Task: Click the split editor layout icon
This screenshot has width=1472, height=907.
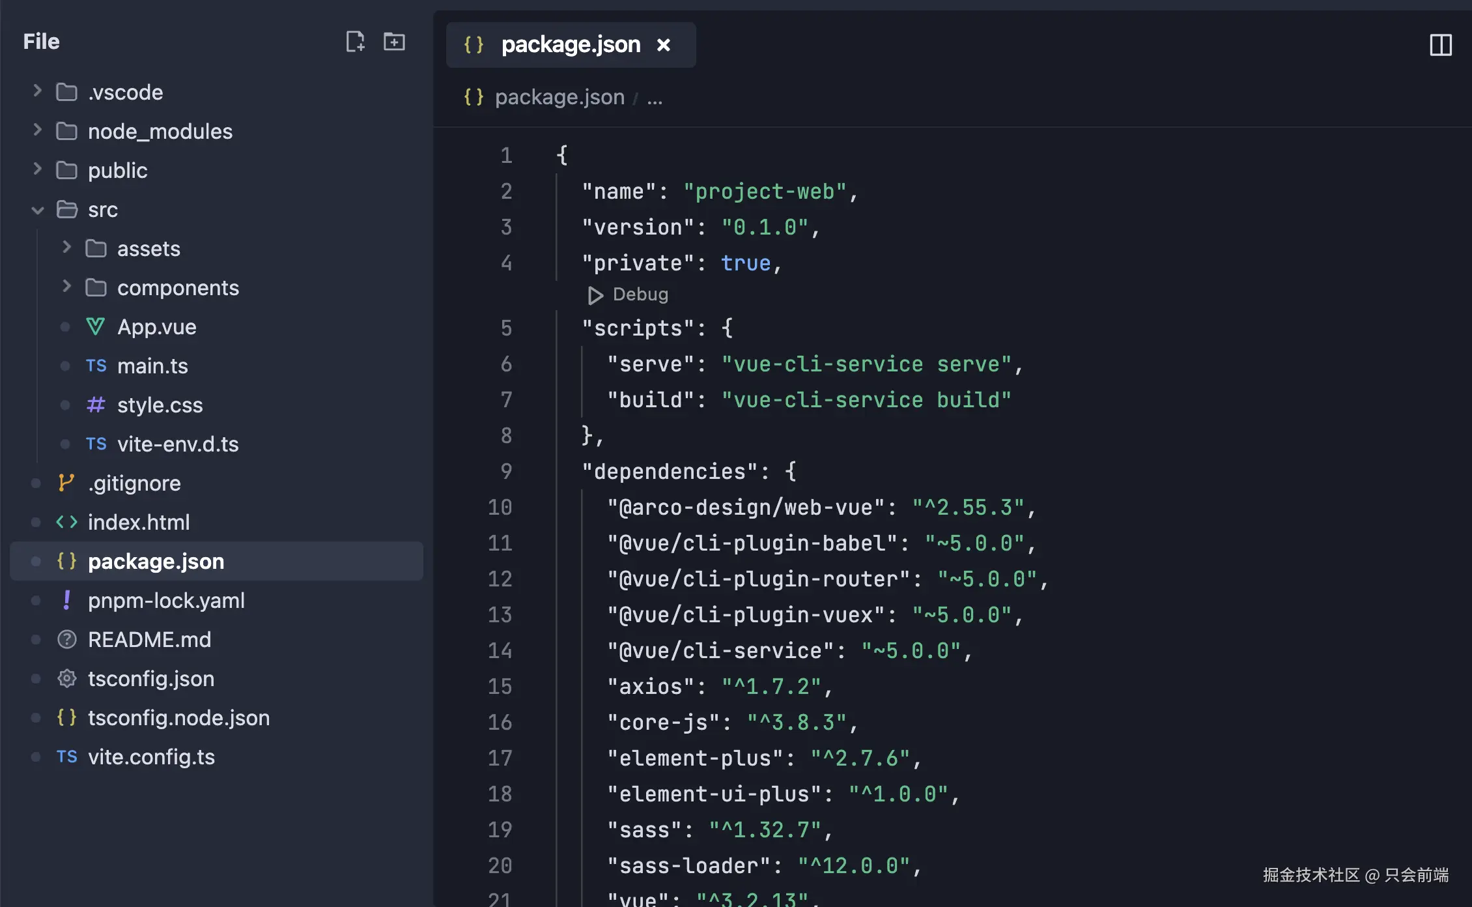Action: pyautogui.click(x=1441, y=45)
